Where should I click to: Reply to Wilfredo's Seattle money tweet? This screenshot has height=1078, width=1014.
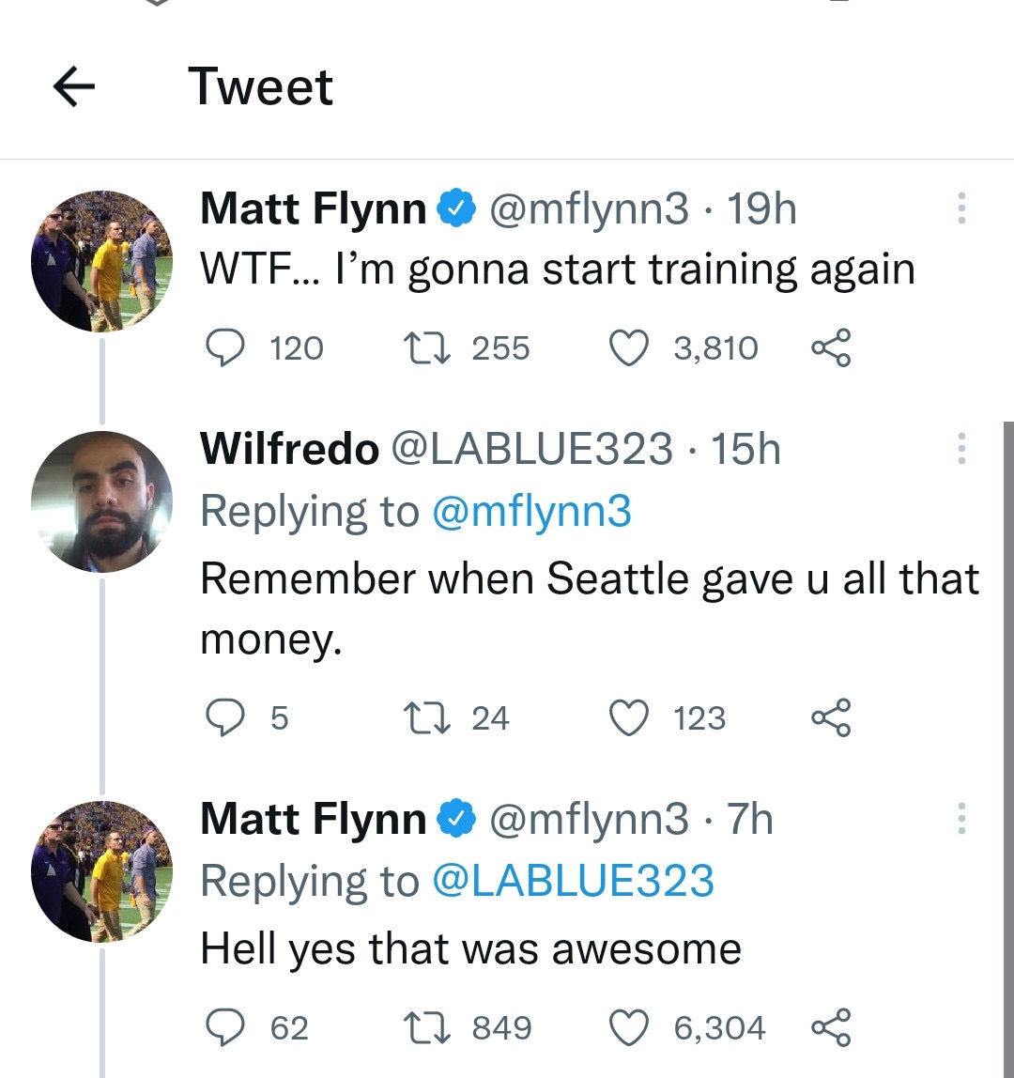(x=225, y=718)
